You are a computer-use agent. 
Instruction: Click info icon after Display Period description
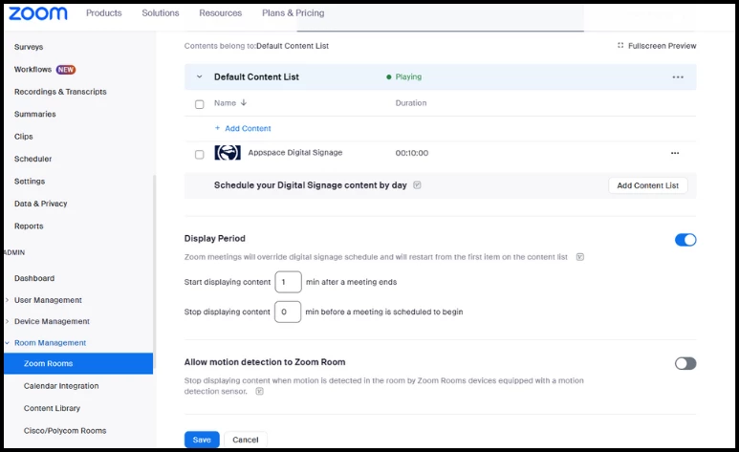click(x=580, y=257)
